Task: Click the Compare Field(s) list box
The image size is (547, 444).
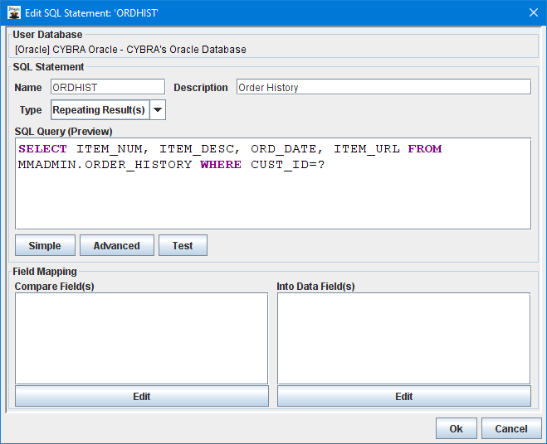Action: [x=142, y=338]
